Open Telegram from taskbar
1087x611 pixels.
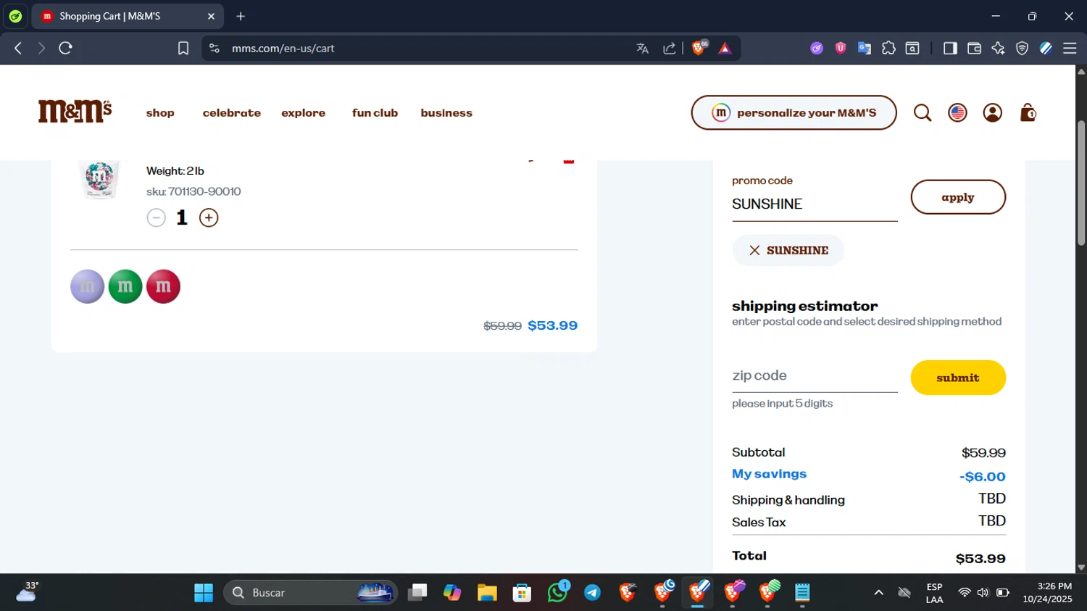tap(592, 593)
